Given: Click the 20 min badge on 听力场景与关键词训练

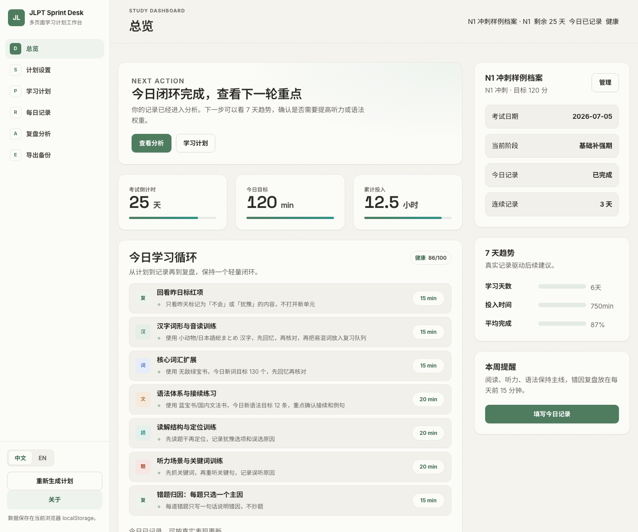Looking at the screenshot, I should tap(428, 467).
